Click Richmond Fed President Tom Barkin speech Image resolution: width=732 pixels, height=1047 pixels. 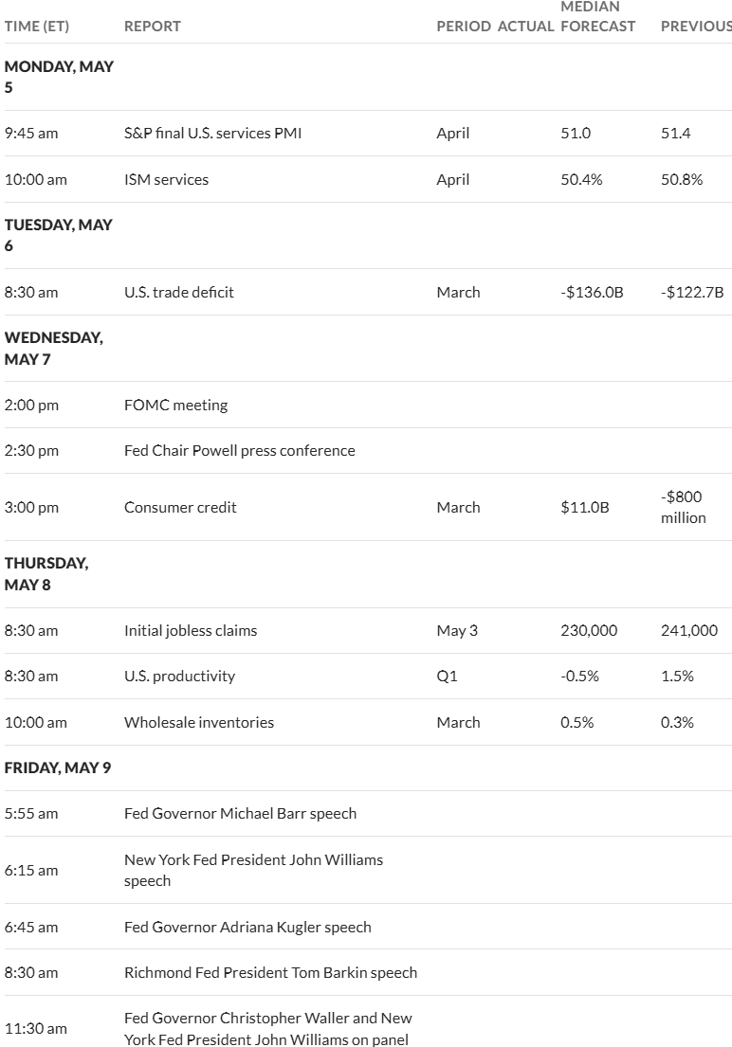[271, 972]
